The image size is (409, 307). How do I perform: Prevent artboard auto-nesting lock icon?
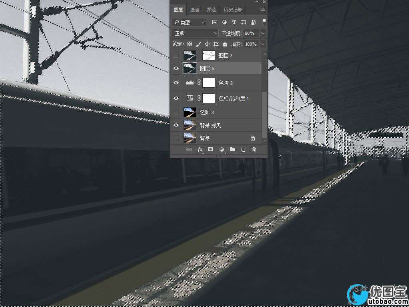pyautogui.click(x=216, y=44)
